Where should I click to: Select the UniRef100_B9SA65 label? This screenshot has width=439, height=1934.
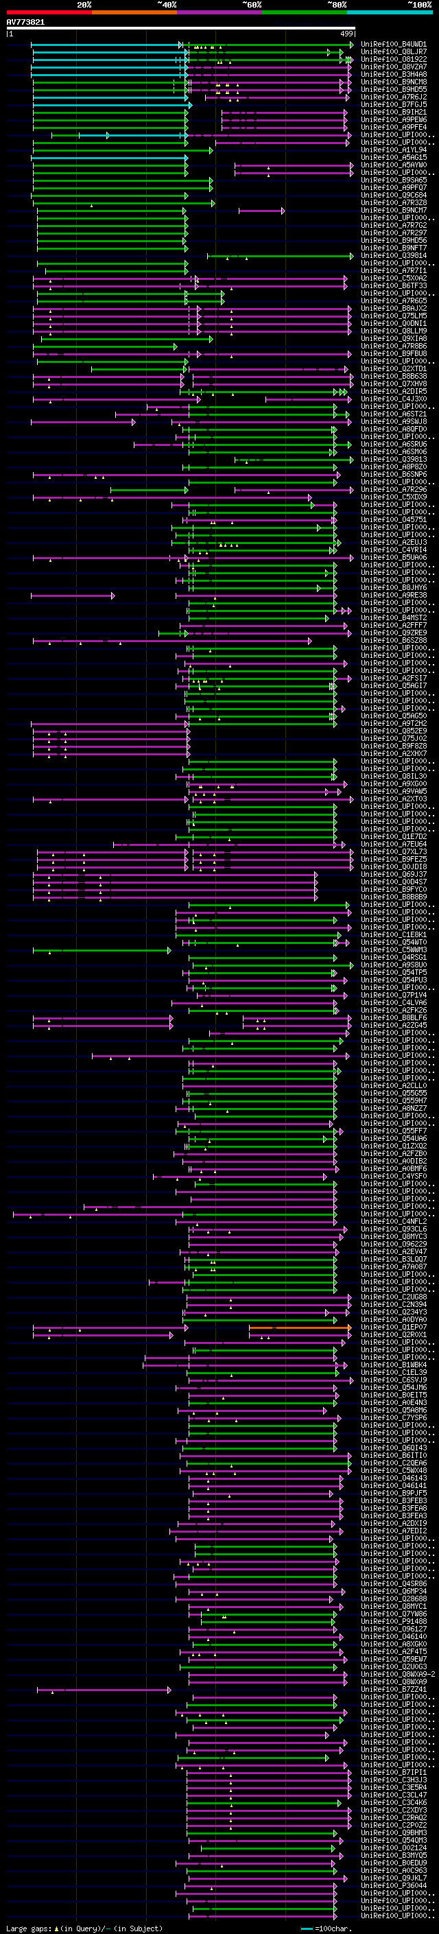[x=394, y=180]
